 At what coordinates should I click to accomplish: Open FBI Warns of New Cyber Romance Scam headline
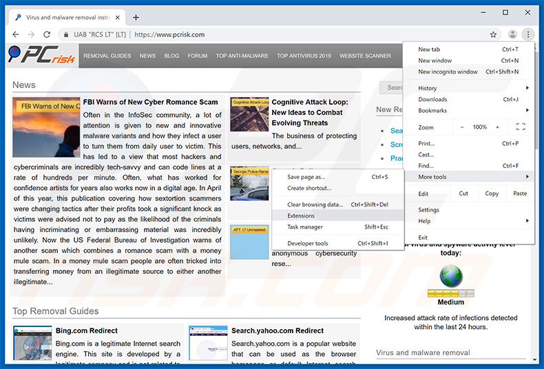[150, 102]
